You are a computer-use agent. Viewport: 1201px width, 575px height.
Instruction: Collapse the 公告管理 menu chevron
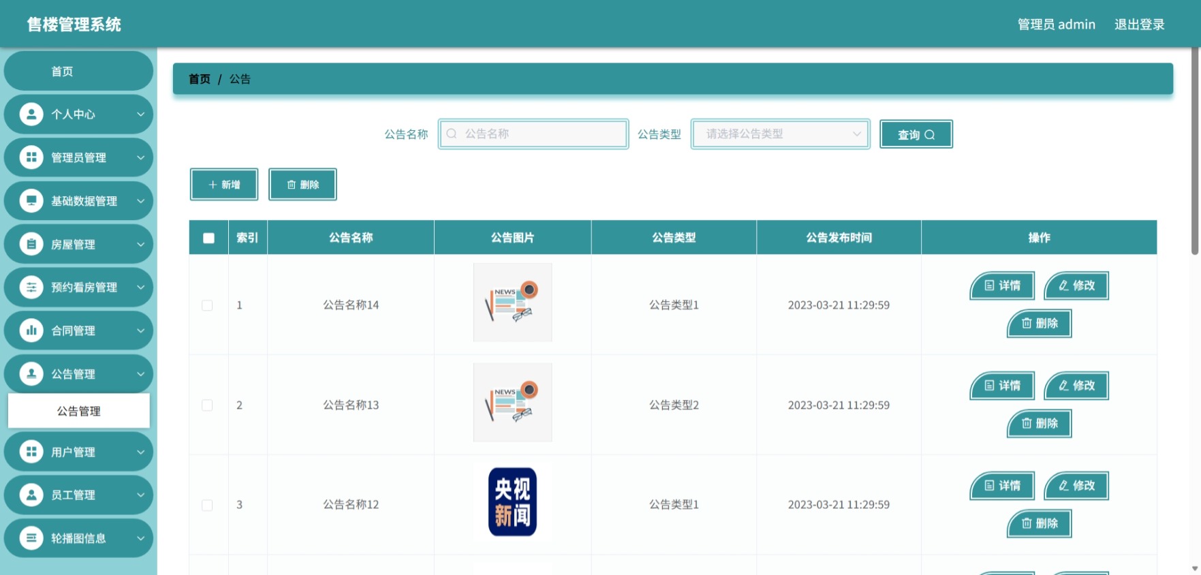pyautogui.click(x=140, y=373)
